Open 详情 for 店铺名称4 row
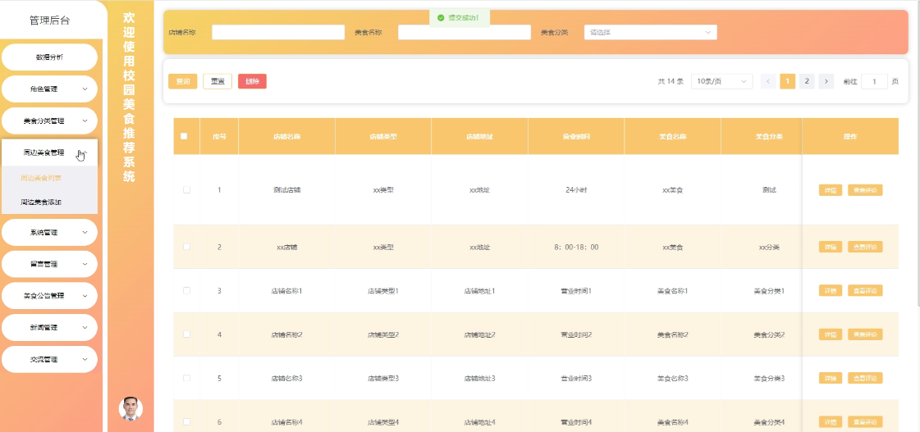The height and width of the screenshot is (432, 920). 831,421
